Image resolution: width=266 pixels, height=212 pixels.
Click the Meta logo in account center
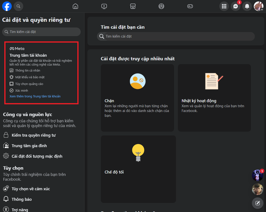[x=17, y=49]
